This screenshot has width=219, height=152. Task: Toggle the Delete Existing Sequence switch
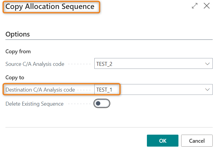102,104
